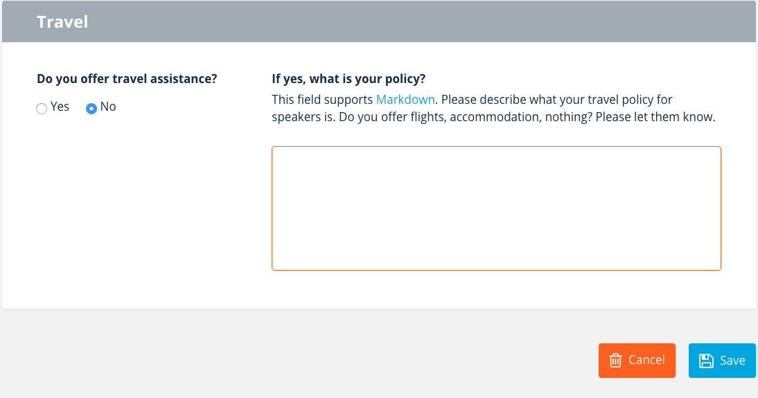The height and width of the screenshot is (398, 758).
Task: Click the word "Save" on the button
Action: click(732, 361)
